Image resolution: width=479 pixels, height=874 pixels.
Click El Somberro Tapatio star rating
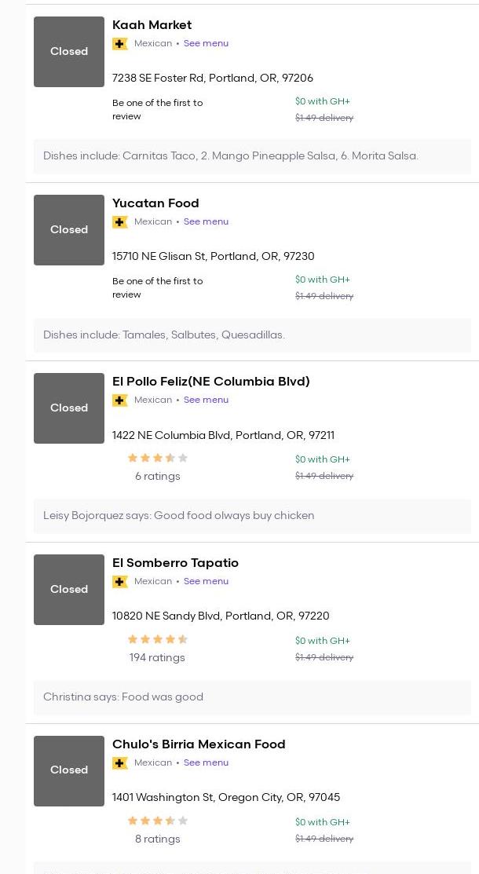tap(158, 640)
